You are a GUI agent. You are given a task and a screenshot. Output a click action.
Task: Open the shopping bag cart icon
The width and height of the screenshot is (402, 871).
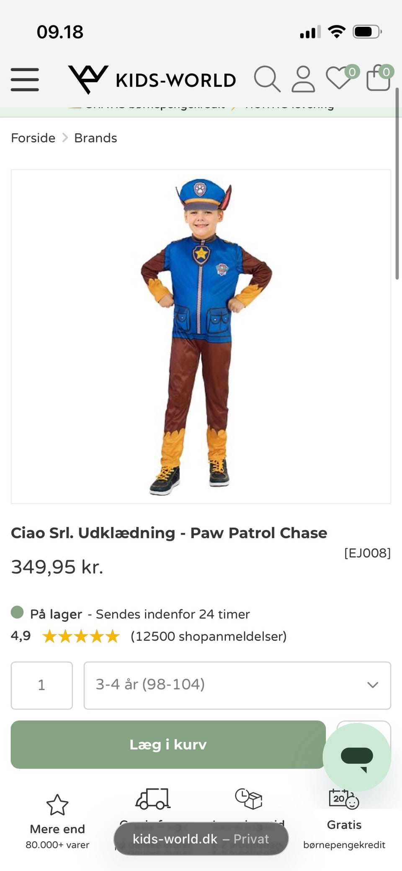tap(379, 78)
